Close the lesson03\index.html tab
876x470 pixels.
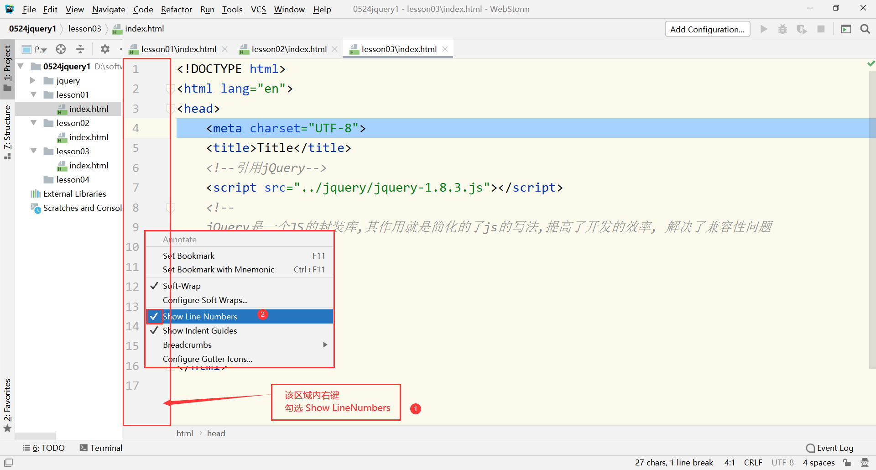[445, 49]
